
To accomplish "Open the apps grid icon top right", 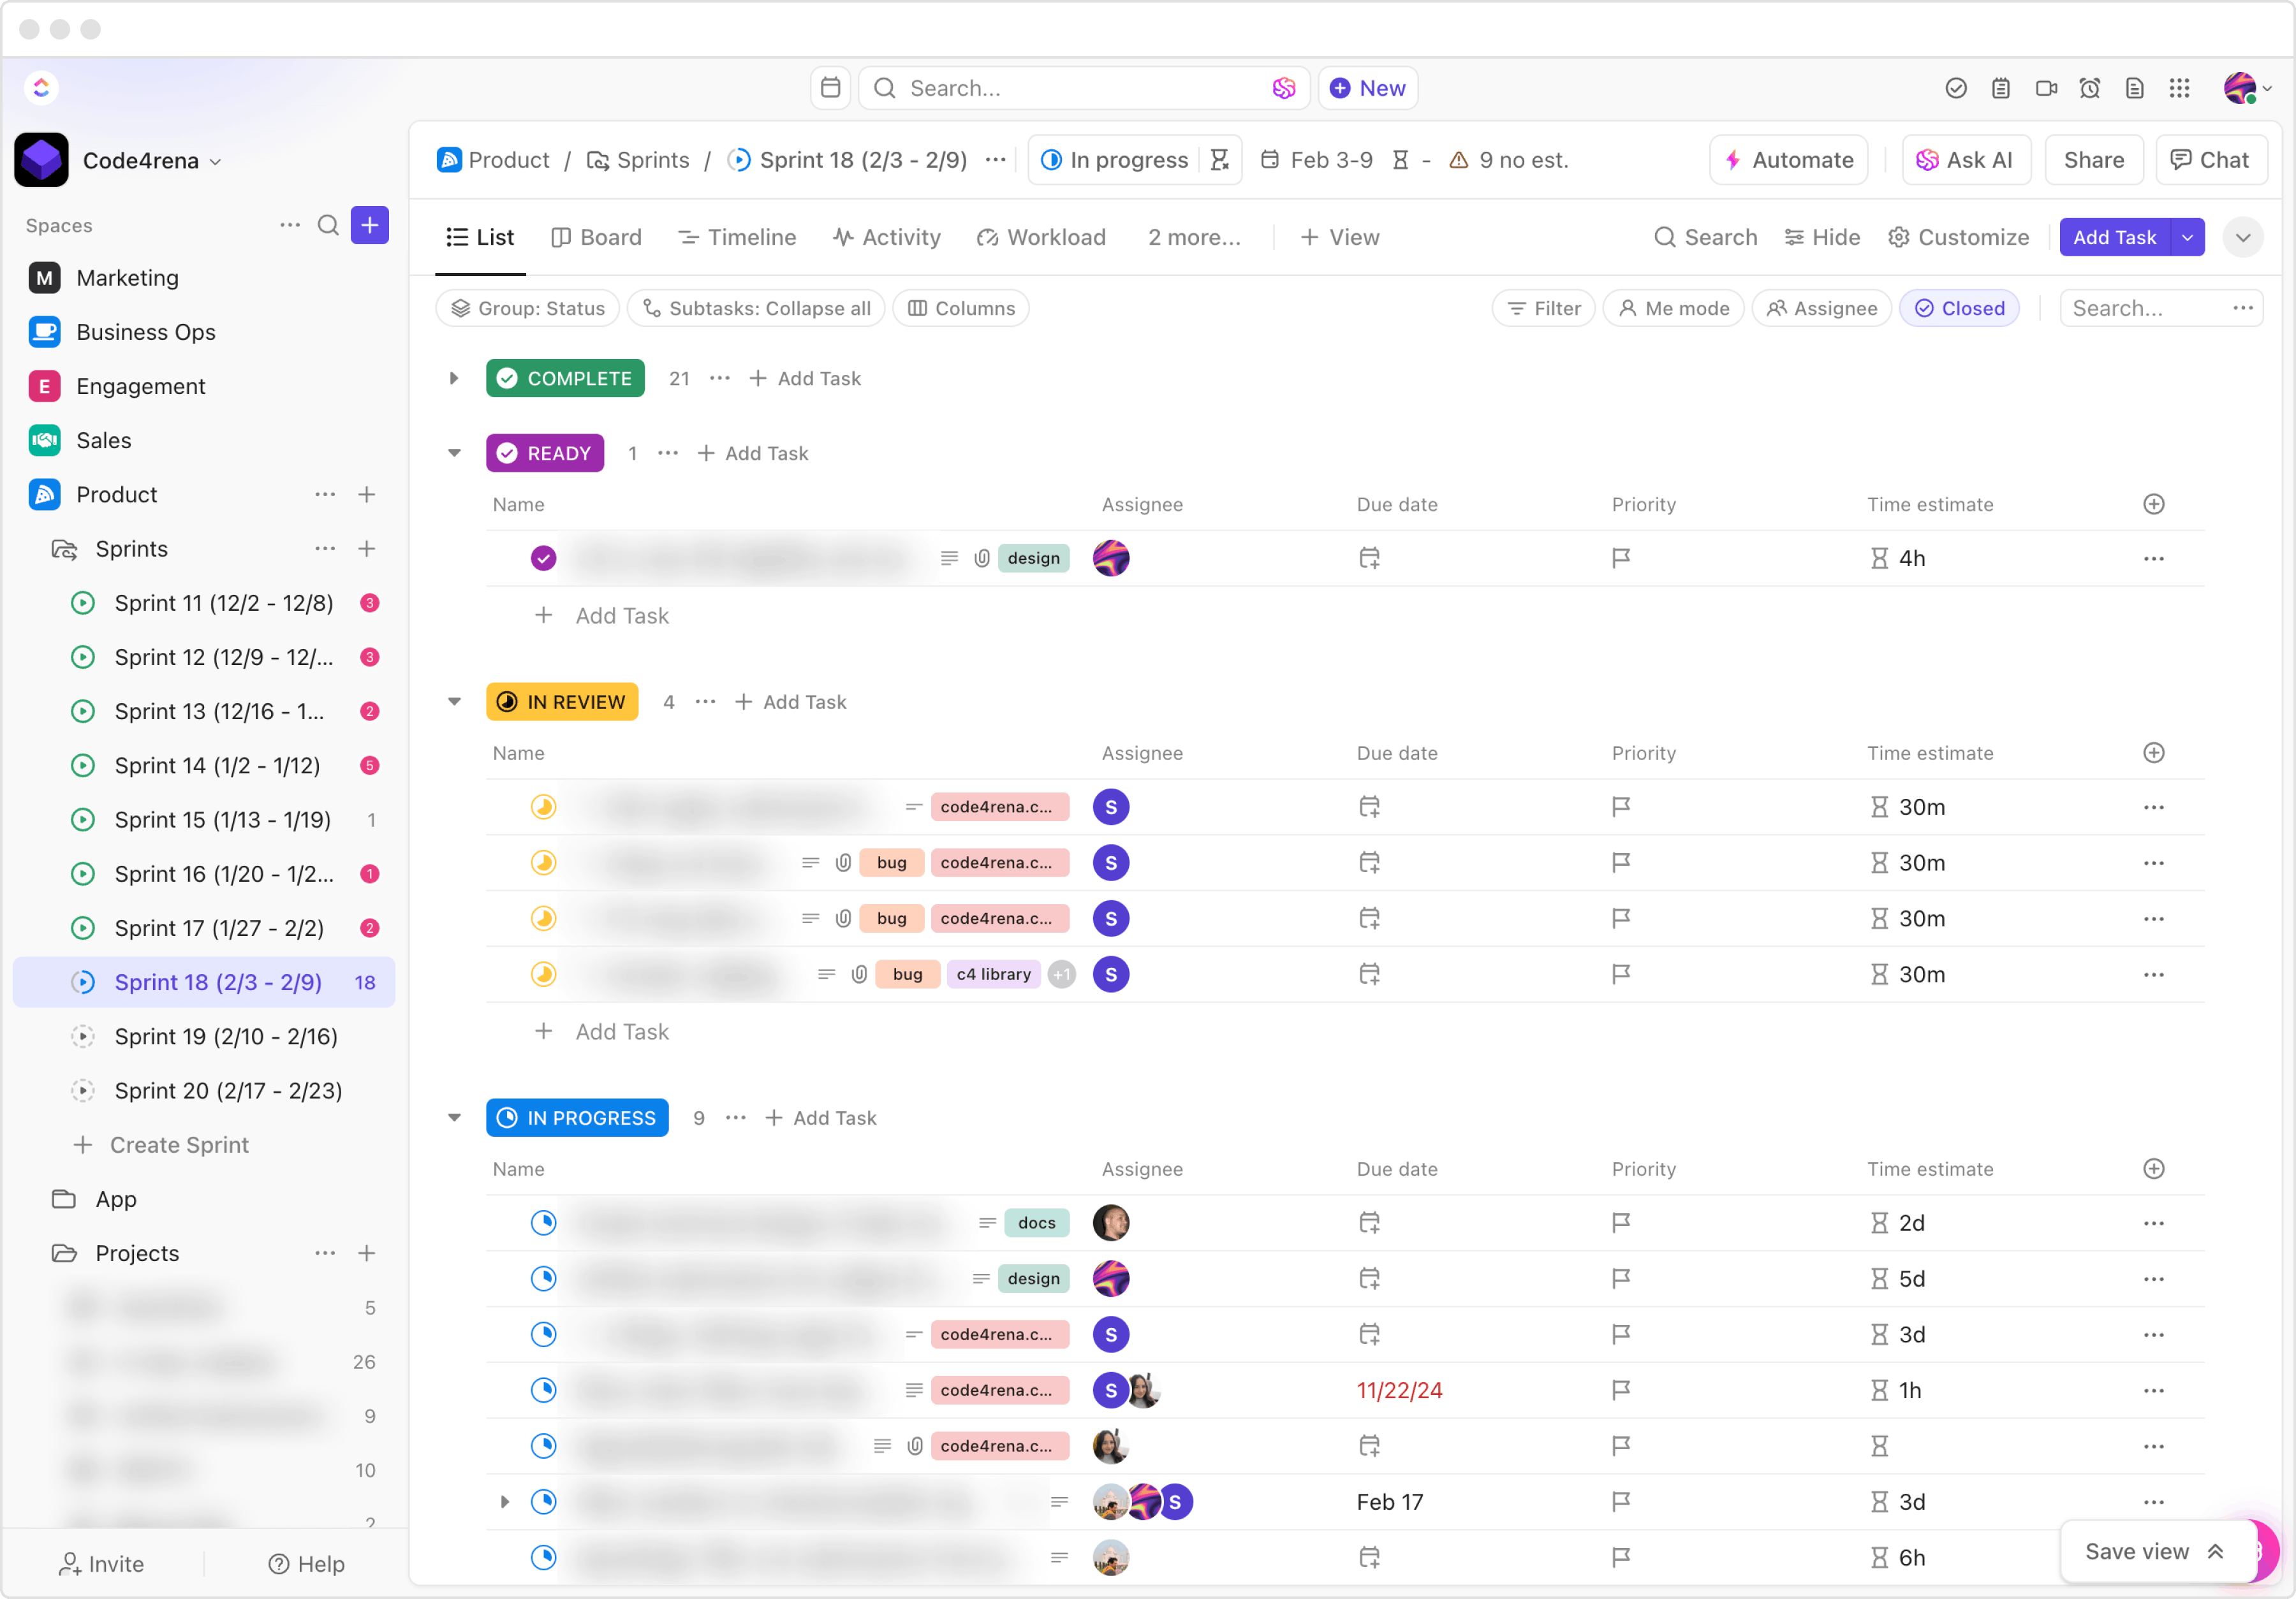I will coord(2180,88).
